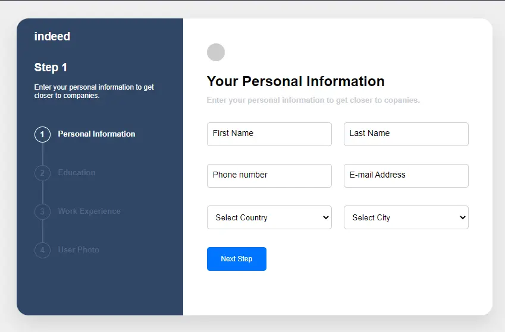The image size is (505, 332).
Task: Click the step 2 circle icon
Action: (42, 173)
